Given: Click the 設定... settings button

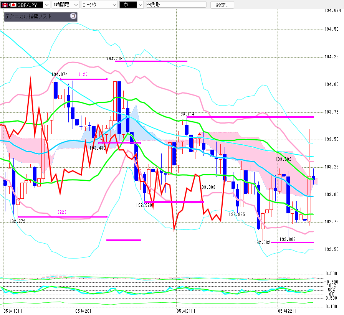Looking at the screenshot, I should pos(222,5).
